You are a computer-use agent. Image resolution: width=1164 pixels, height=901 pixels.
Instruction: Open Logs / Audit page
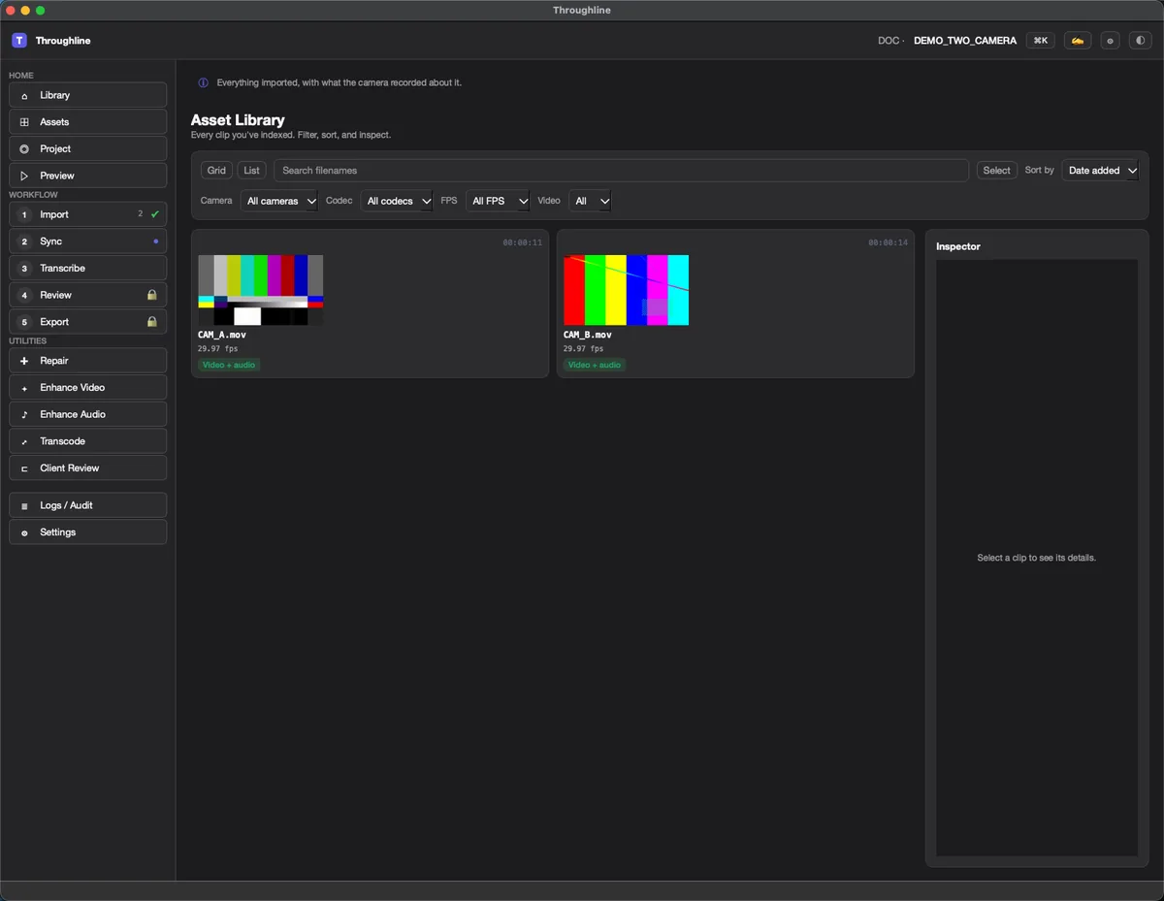88,505
